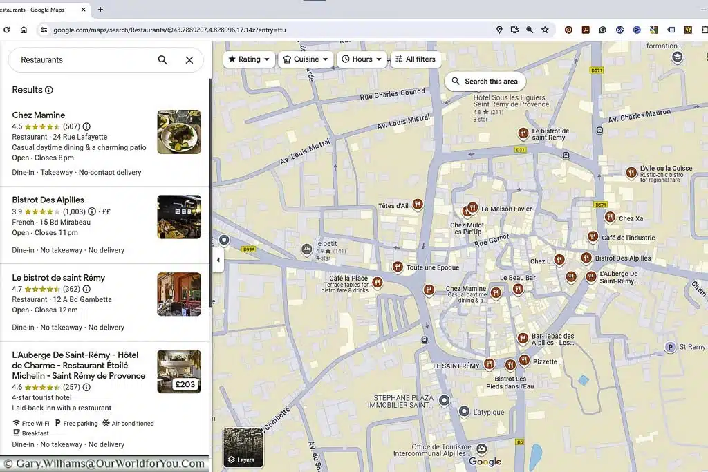708x472 pixels.
Task: Open Chez Mamine food photo thumbnail
Action: coord(179,132)
